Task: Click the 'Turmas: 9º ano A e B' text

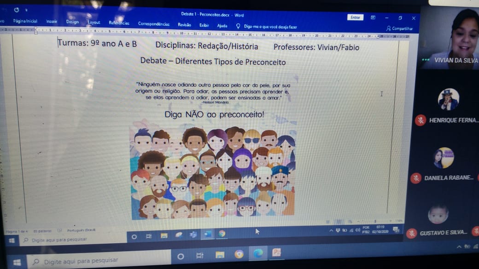Action: [97, 43]
